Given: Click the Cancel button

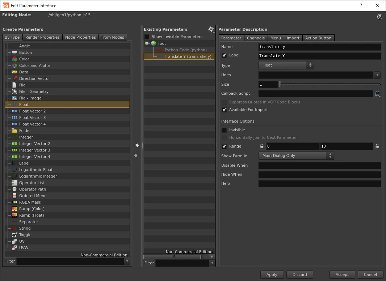Looking at the screenshot, I should click(370, 274).
